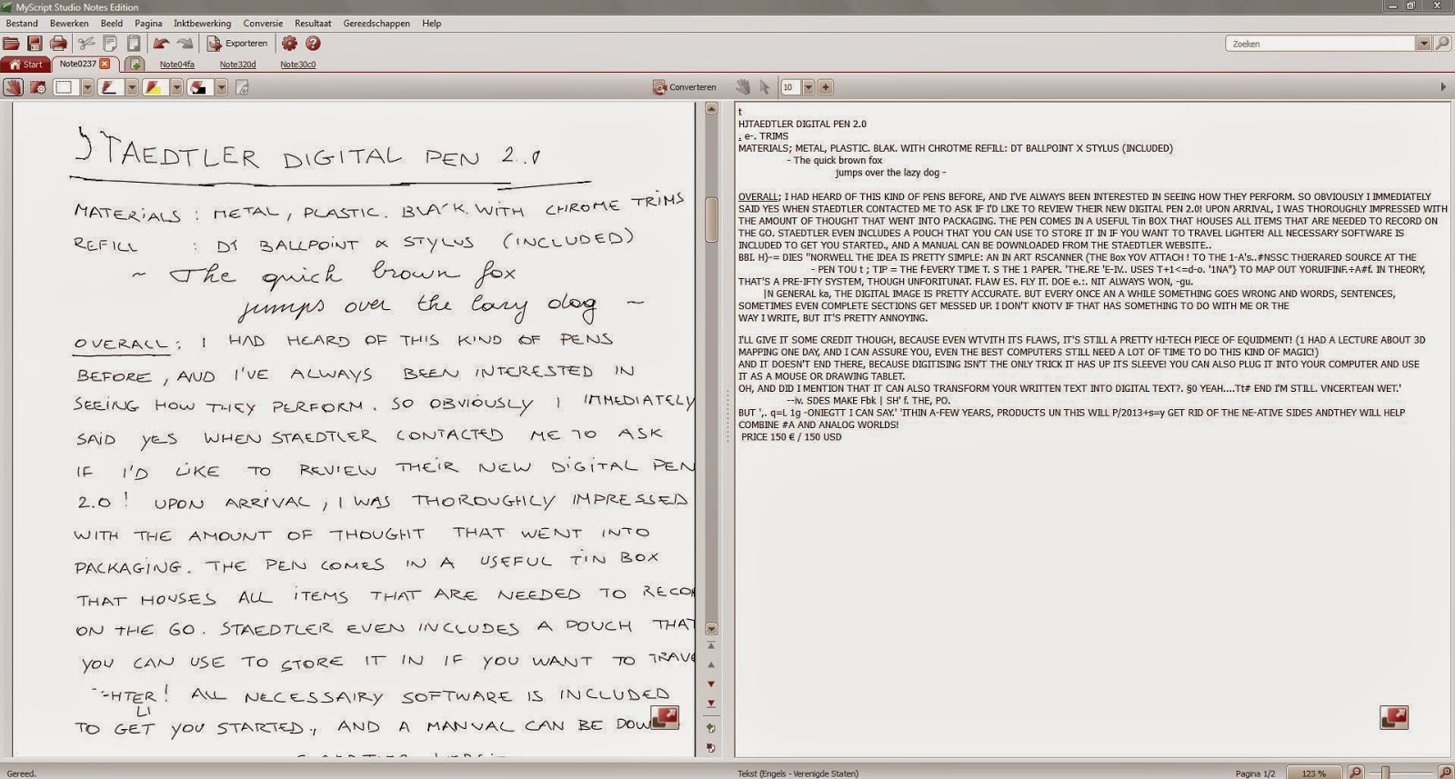Select the Note0237 tab
The image size is (1455, 779).
(77, 64)
